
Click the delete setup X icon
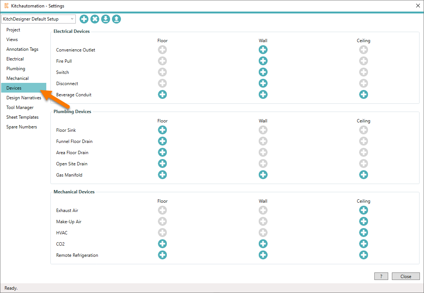pos(95,19)
